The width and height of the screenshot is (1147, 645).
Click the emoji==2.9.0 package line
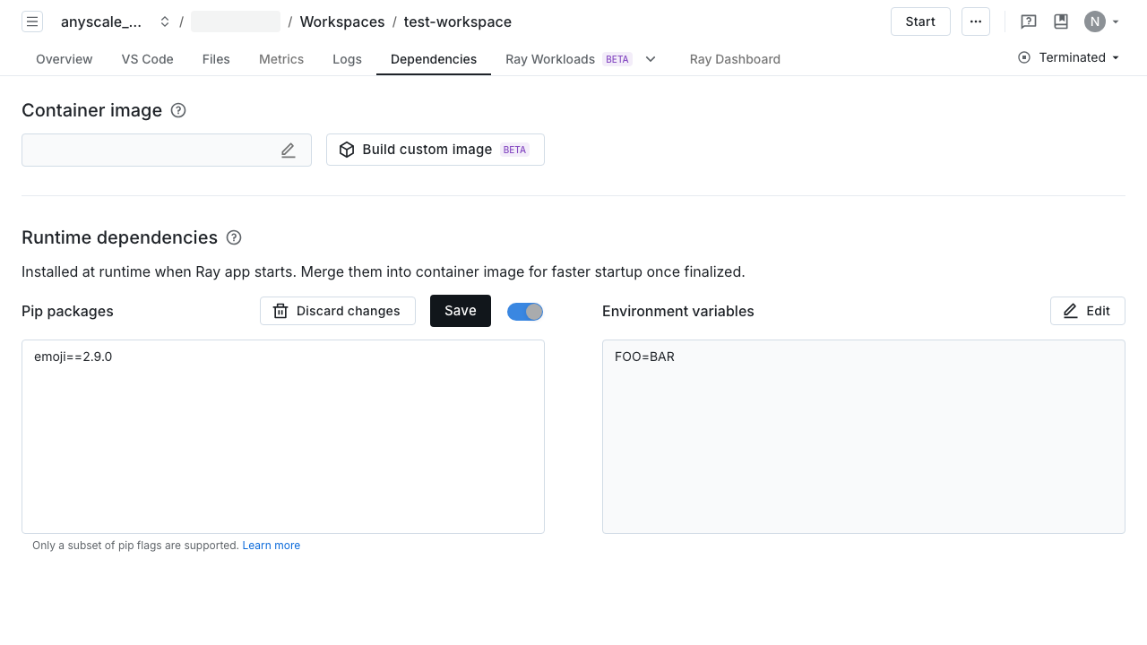(x=73, y=357)
